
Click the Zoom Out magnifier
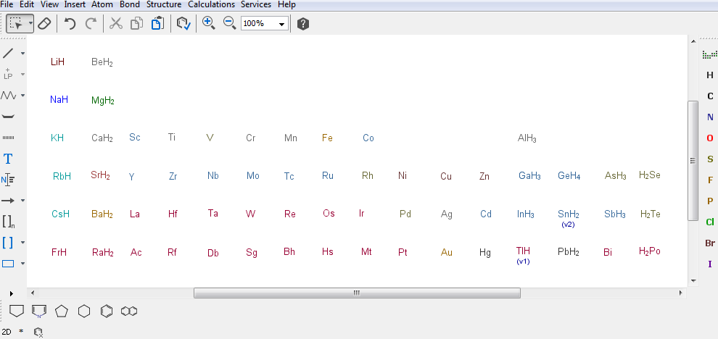(x=229, y=23)
